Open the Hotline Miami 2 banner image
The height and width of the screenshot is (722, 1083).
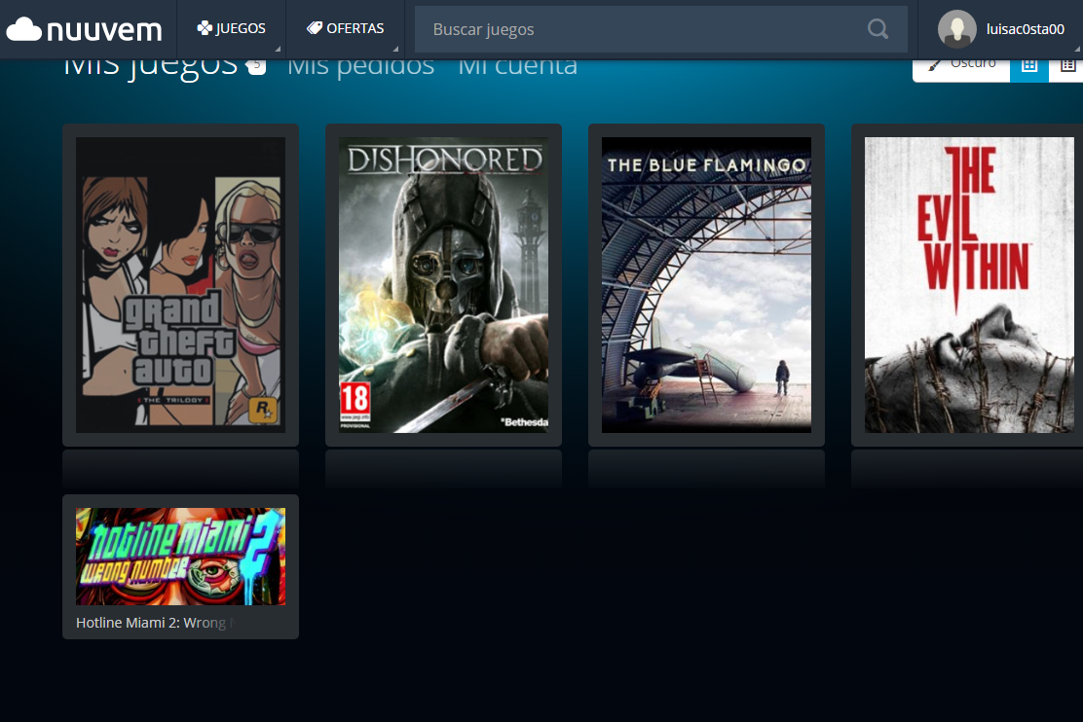[x=180, y=557]
